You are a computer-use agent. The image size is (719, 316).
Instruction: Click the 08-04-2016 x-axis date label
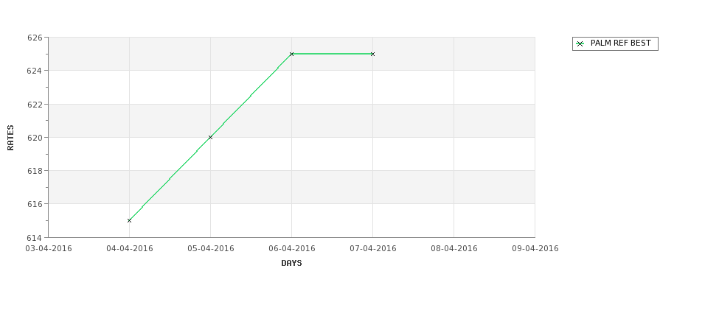454,249
